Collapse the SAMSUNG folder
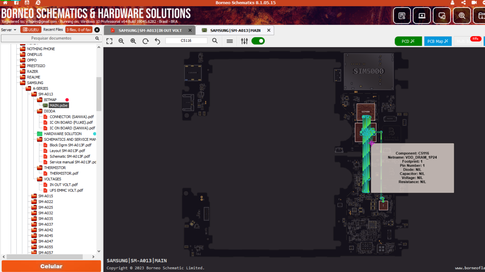This screenshot has width=485, height=272. click(35, 83)
